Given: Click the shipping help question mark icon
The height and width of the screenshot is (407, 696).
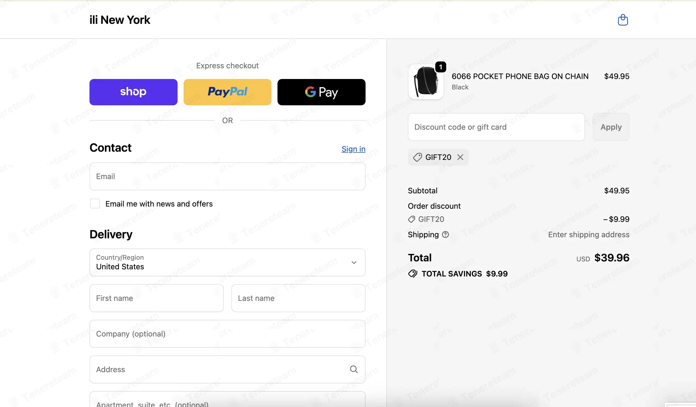Looking at the screenshot, I should tap(445, 234).
